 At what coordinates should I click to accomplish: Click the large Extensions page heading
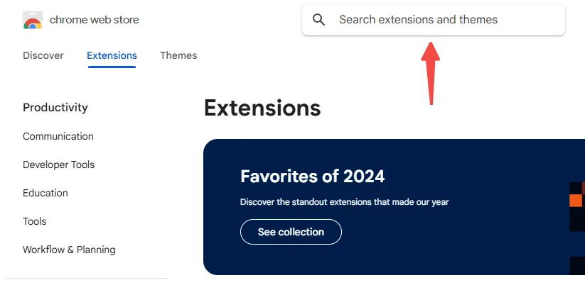[262, 108]
